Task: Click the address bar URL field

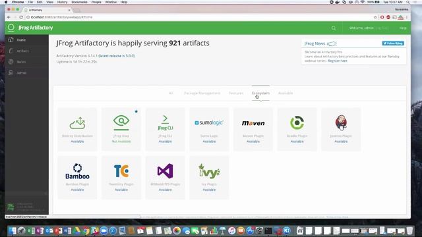Action: pyautogui.click(x=199, y=17)
